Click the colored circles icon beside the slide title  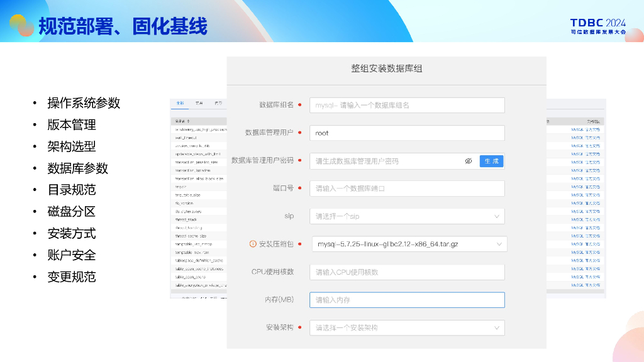(x=23, y=25)
